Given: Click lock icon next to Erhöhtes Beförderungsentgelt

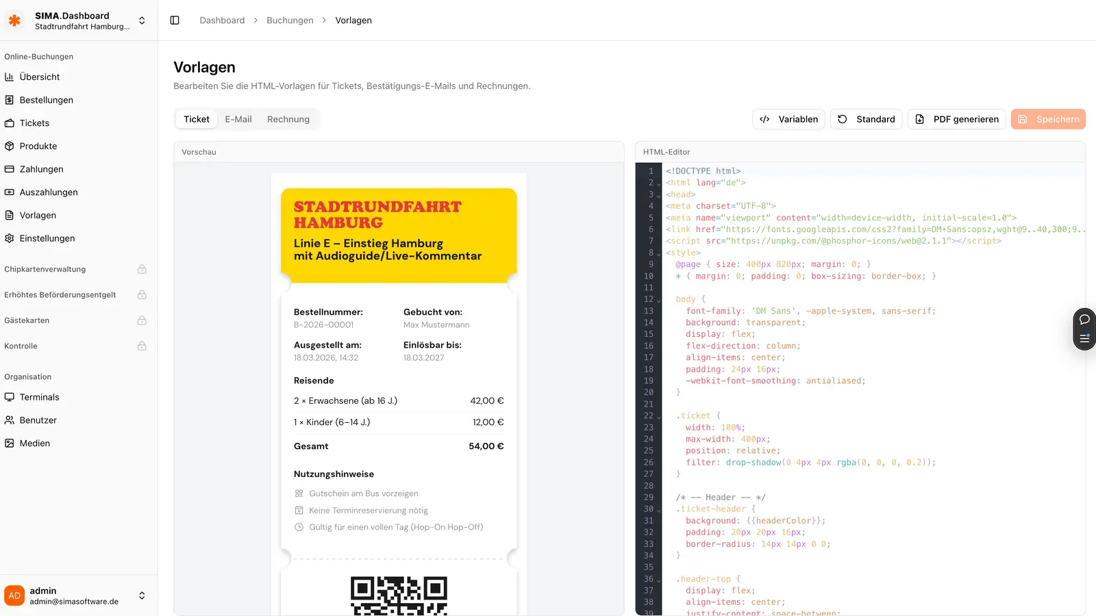Looking at the screenshot, I should [x=142, y=295].
